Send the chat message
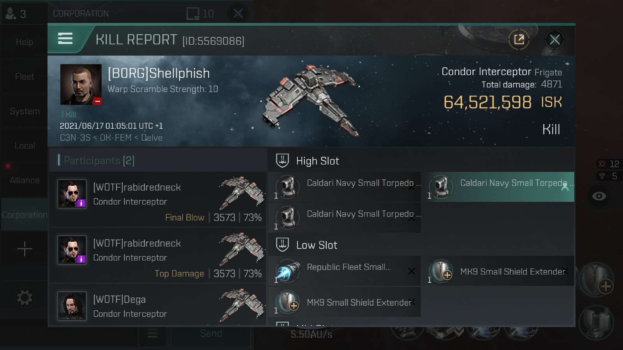 [x=211, y=334]
